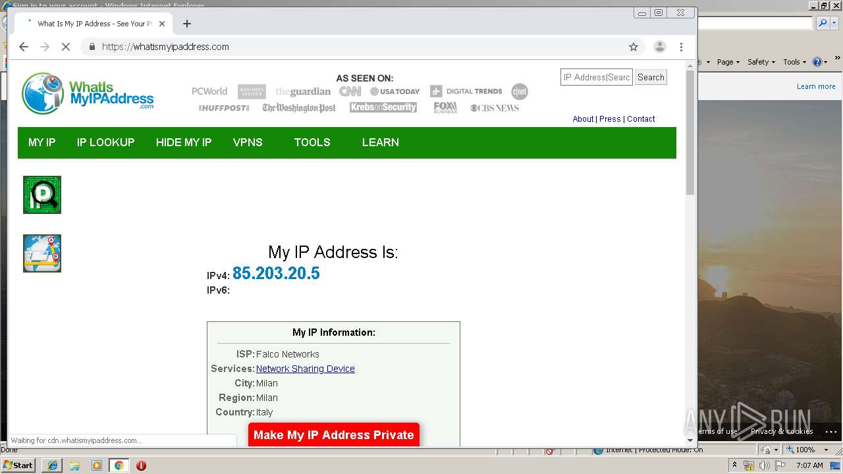Click the Opera taskbar icon
Viewport: 843px width, 474px height.
pyautogui.click(x=141, y=465)
